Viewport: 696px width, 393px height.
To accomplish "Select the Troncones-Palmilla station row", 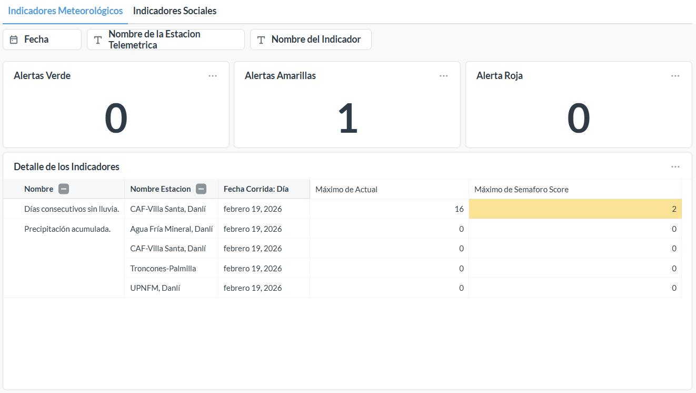I will 163,269.
